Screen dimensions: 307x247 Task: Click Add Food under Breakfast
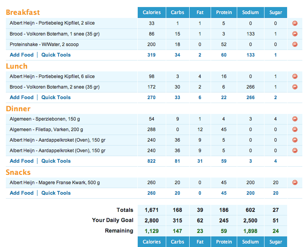click(x=21, y=55)
